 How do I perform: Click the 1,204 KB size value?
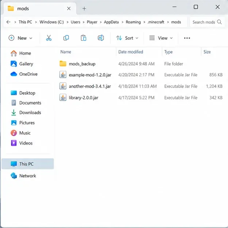(x=214, y=86)
